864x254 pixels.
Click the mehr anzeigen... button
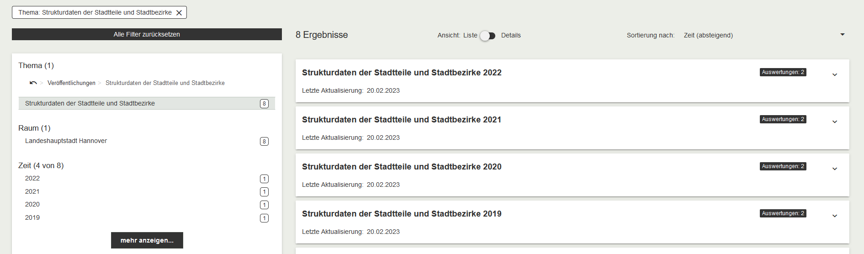[x=147, y=240]
